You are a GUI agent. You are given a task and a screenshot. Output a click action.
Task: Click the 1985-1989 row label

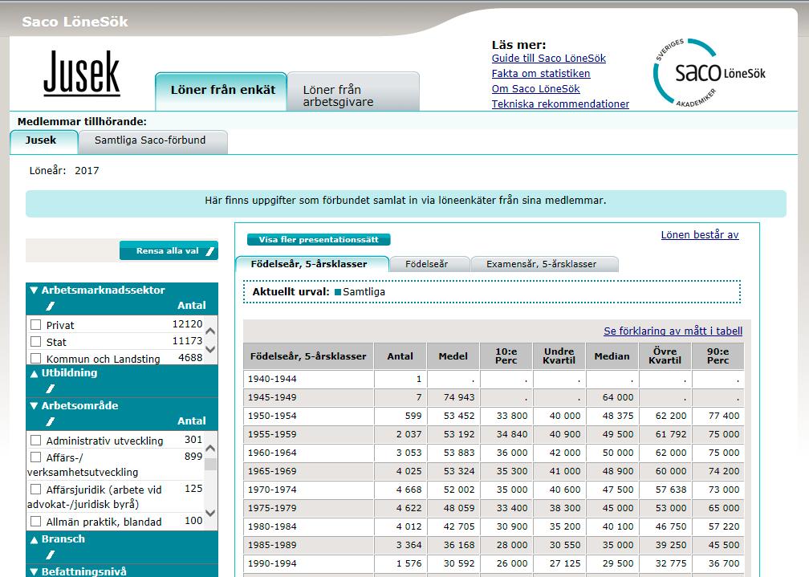(272, 545)
